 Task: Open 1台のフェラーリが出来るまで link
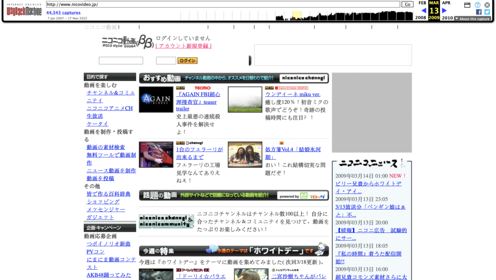(x=200, y=153)
